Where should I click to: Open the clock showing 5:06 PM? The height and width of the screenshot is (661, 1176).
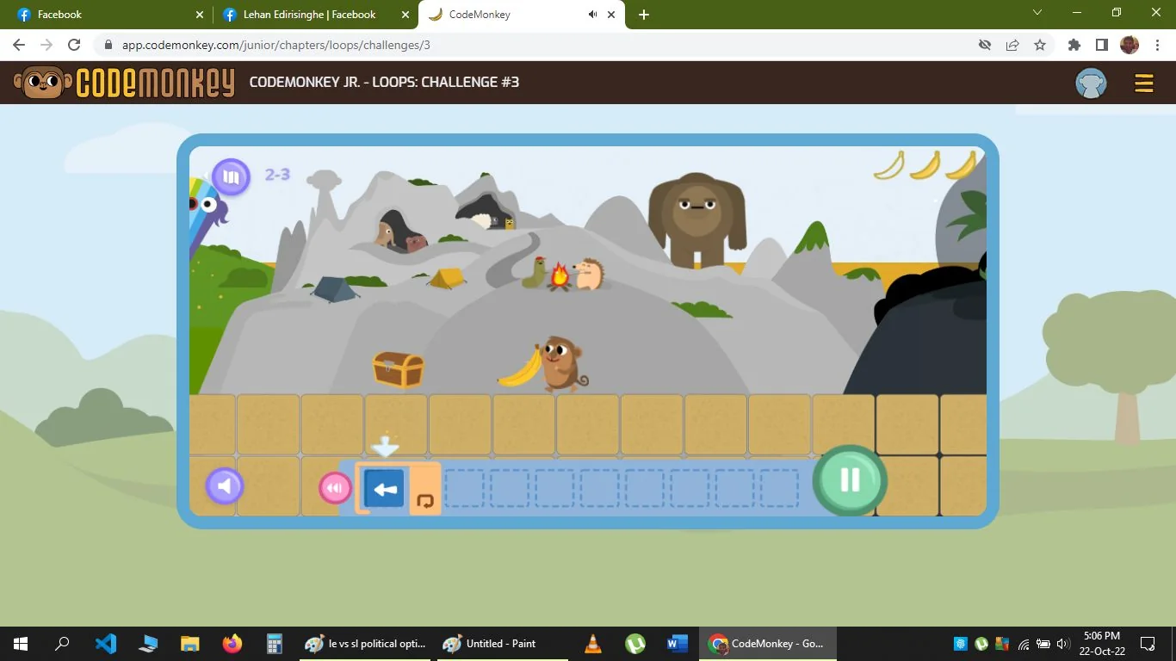1101,644
